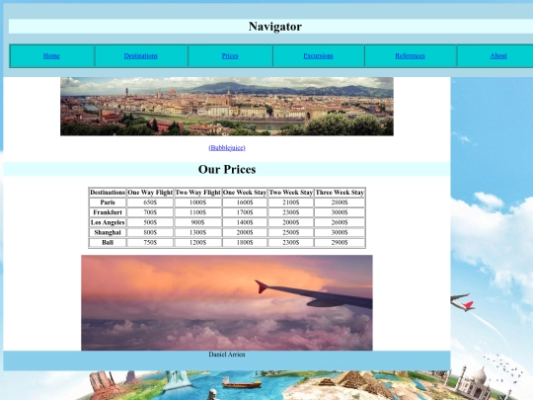The height and width of the screenshot is (400, 533).
Task: Click the Shanghai row label
Action: (x=108, y=232)
